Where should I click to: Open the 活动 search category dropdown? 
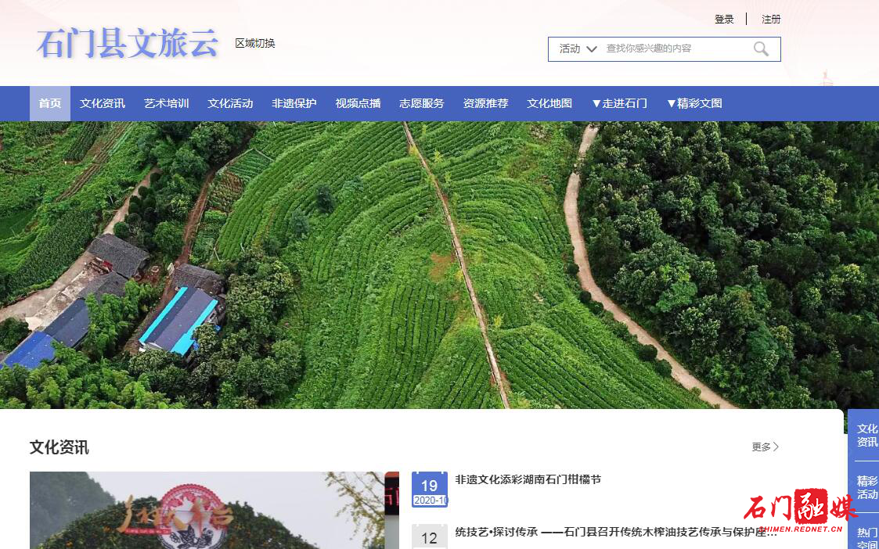[x=578, y=48]
